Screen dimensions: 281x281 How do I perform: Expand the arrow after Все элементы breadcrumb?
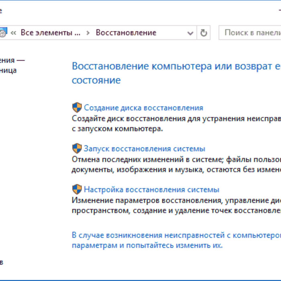click(x=88, y=33)
